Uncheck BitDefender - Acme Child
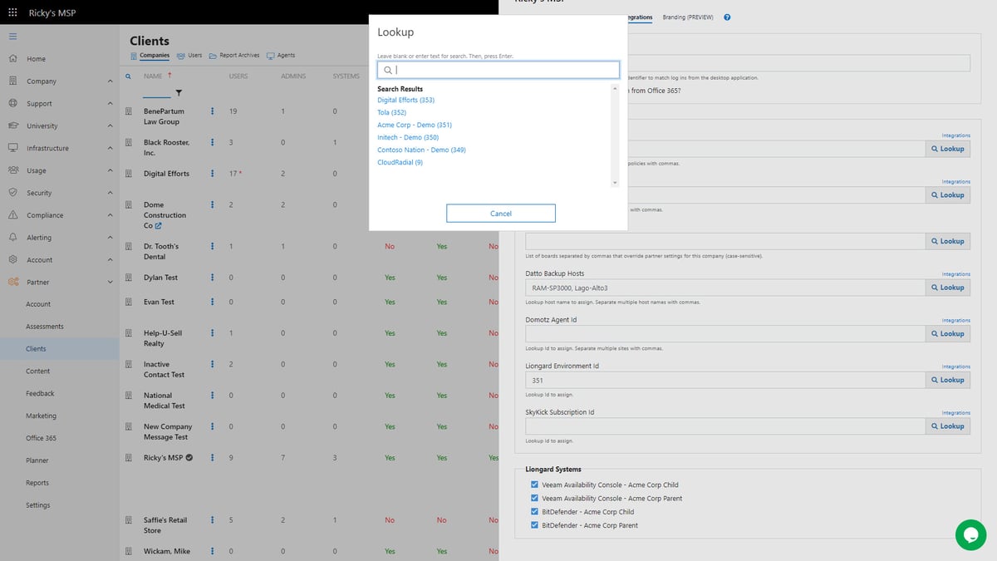Image resolution: width=997 pixels, height=561 pixels. (x=534, y=511)
